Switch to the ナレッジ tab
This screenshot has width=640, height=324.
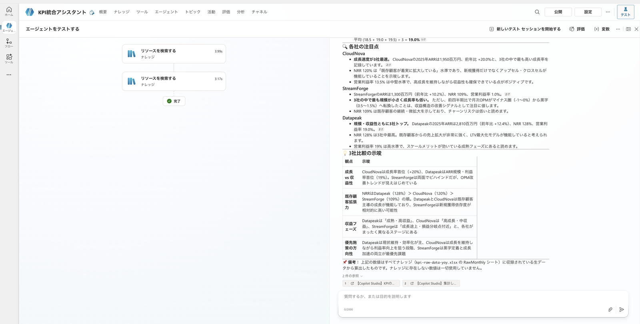point(122,12)
